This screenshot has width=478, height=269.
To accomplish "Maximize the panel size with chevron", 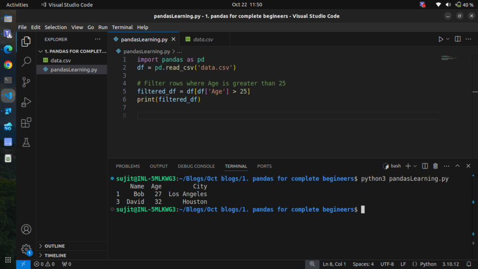I will click(457, 166).
